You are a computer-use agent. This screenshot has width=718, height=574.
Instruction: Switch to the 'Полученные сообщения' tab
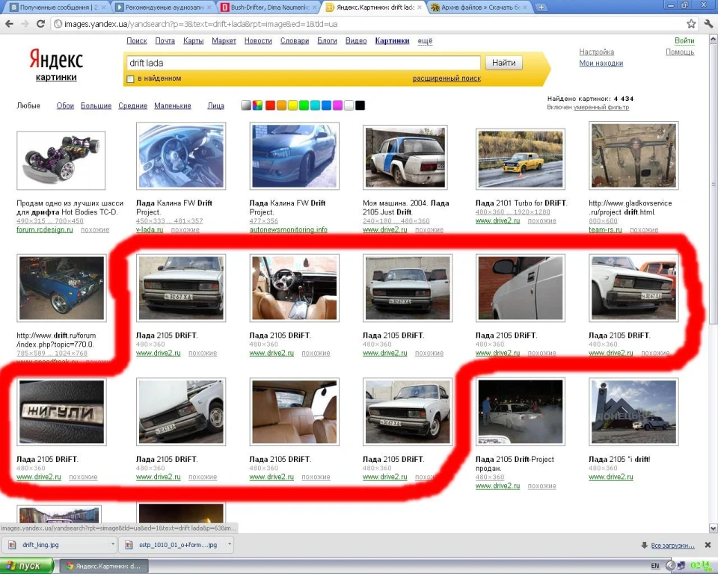click(58, 7)
